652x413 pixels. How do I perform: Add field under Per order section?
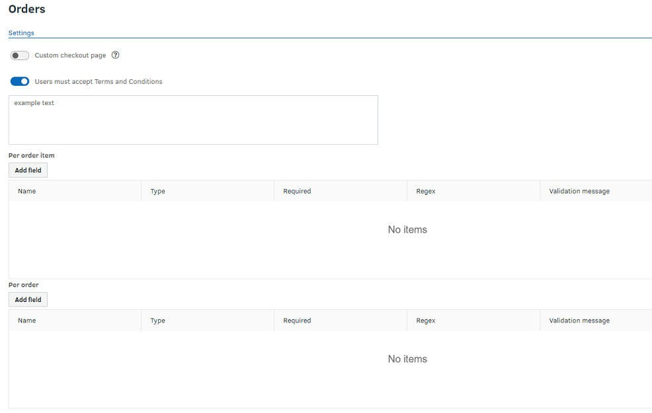point(28,299)
